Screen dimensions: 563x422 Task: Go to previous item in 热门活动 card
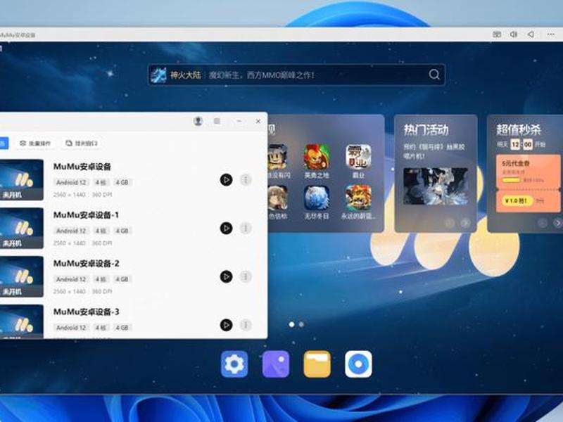point(450,223)
